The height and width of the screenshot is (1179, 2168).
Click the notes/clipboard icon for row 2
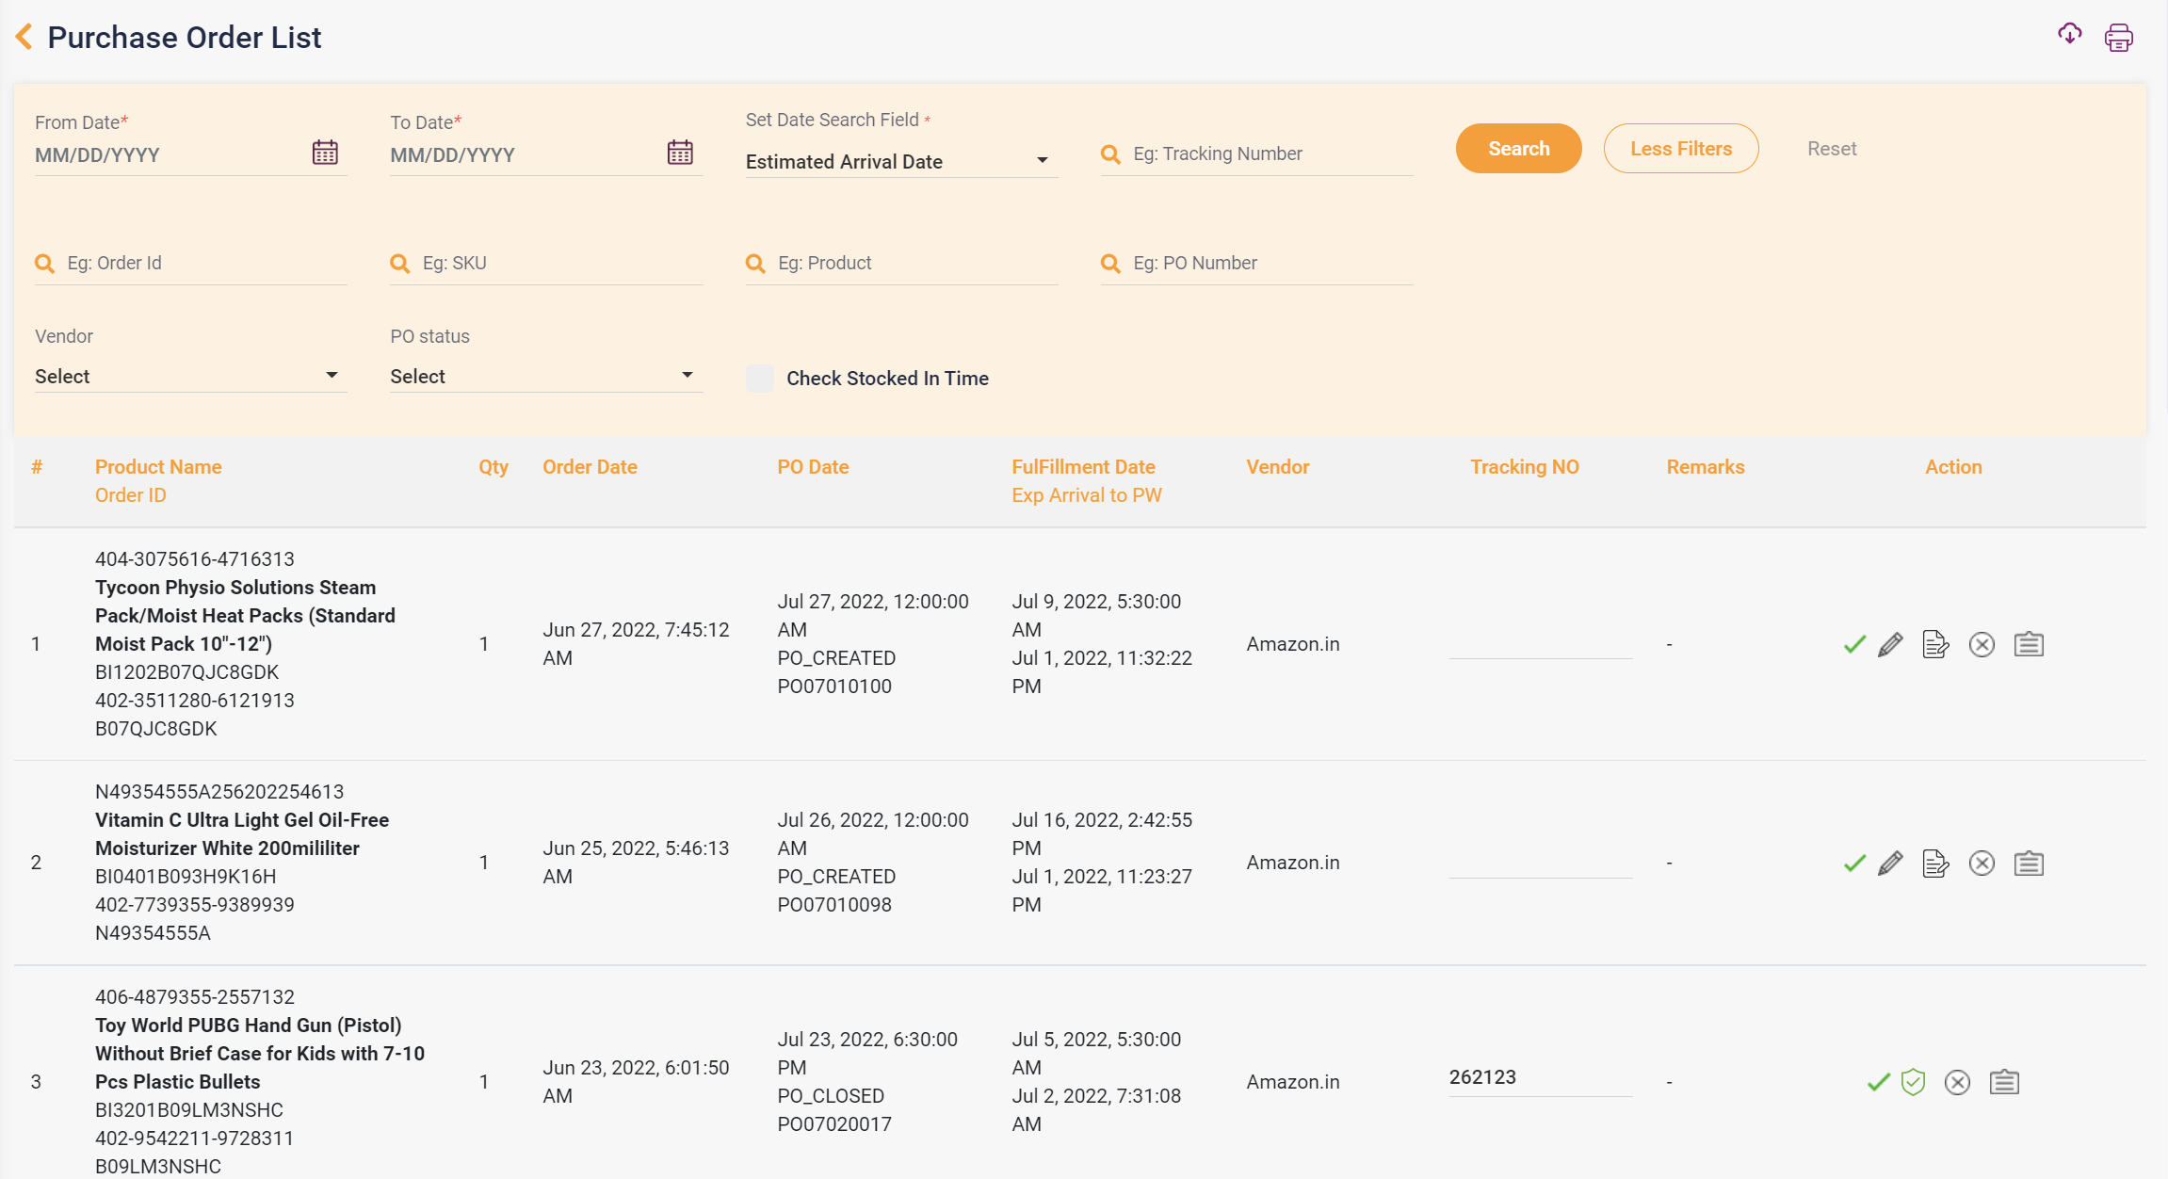2029,863
